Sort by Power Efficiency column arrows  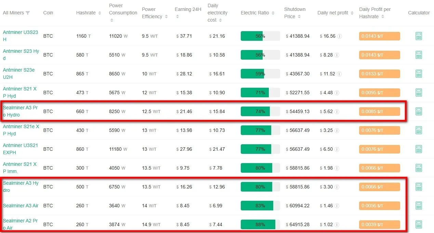coord(166,16)
